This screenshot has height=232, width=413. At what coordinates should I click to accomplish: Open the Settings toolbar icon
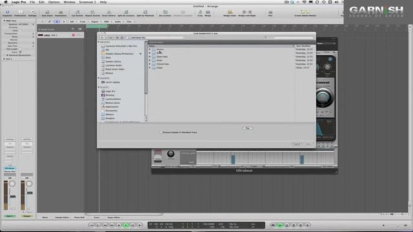pos(32,12)
